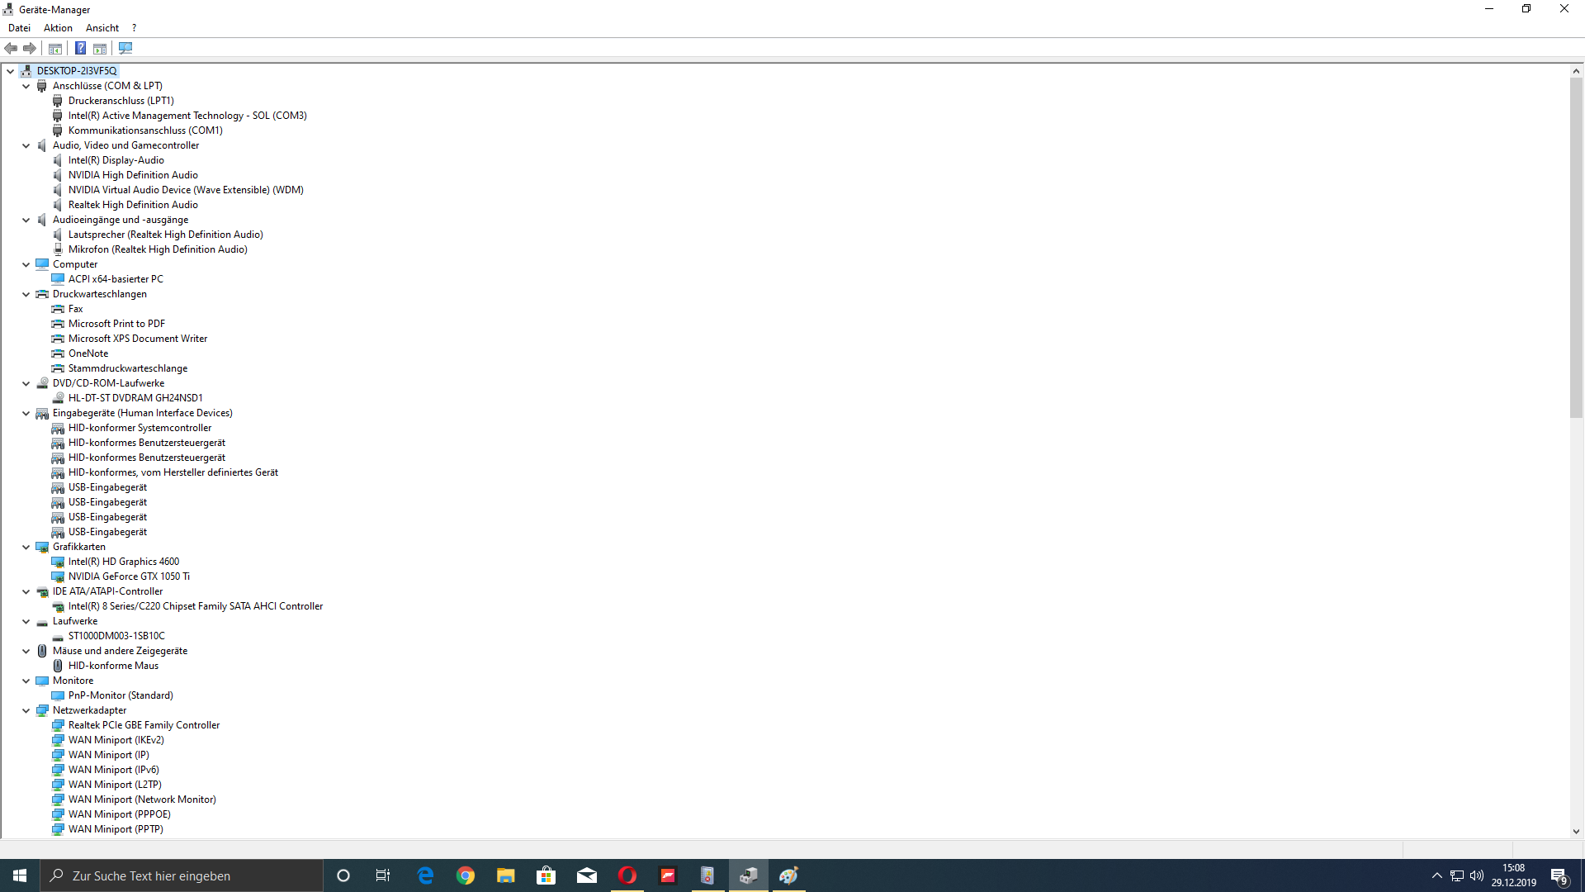The width and height of the screenshot is (1585, 892).
Task: Open the Aktion menu
Action: click(58, 27)
